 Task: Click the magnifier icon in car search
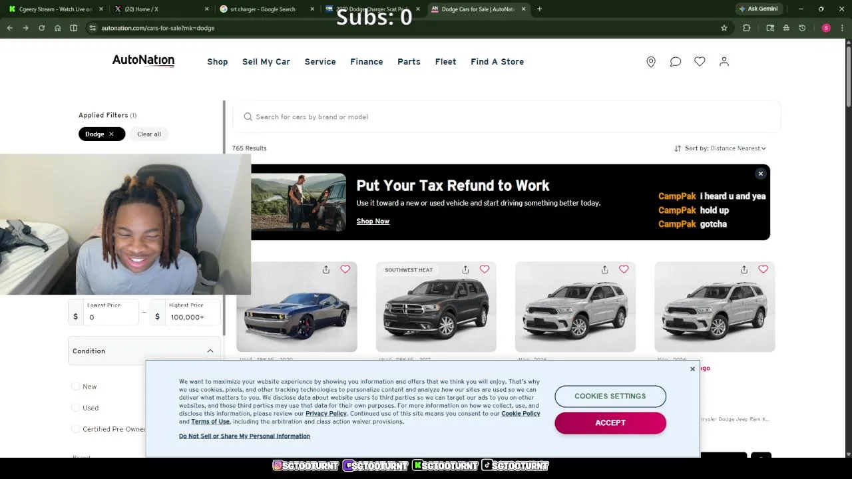248,116
